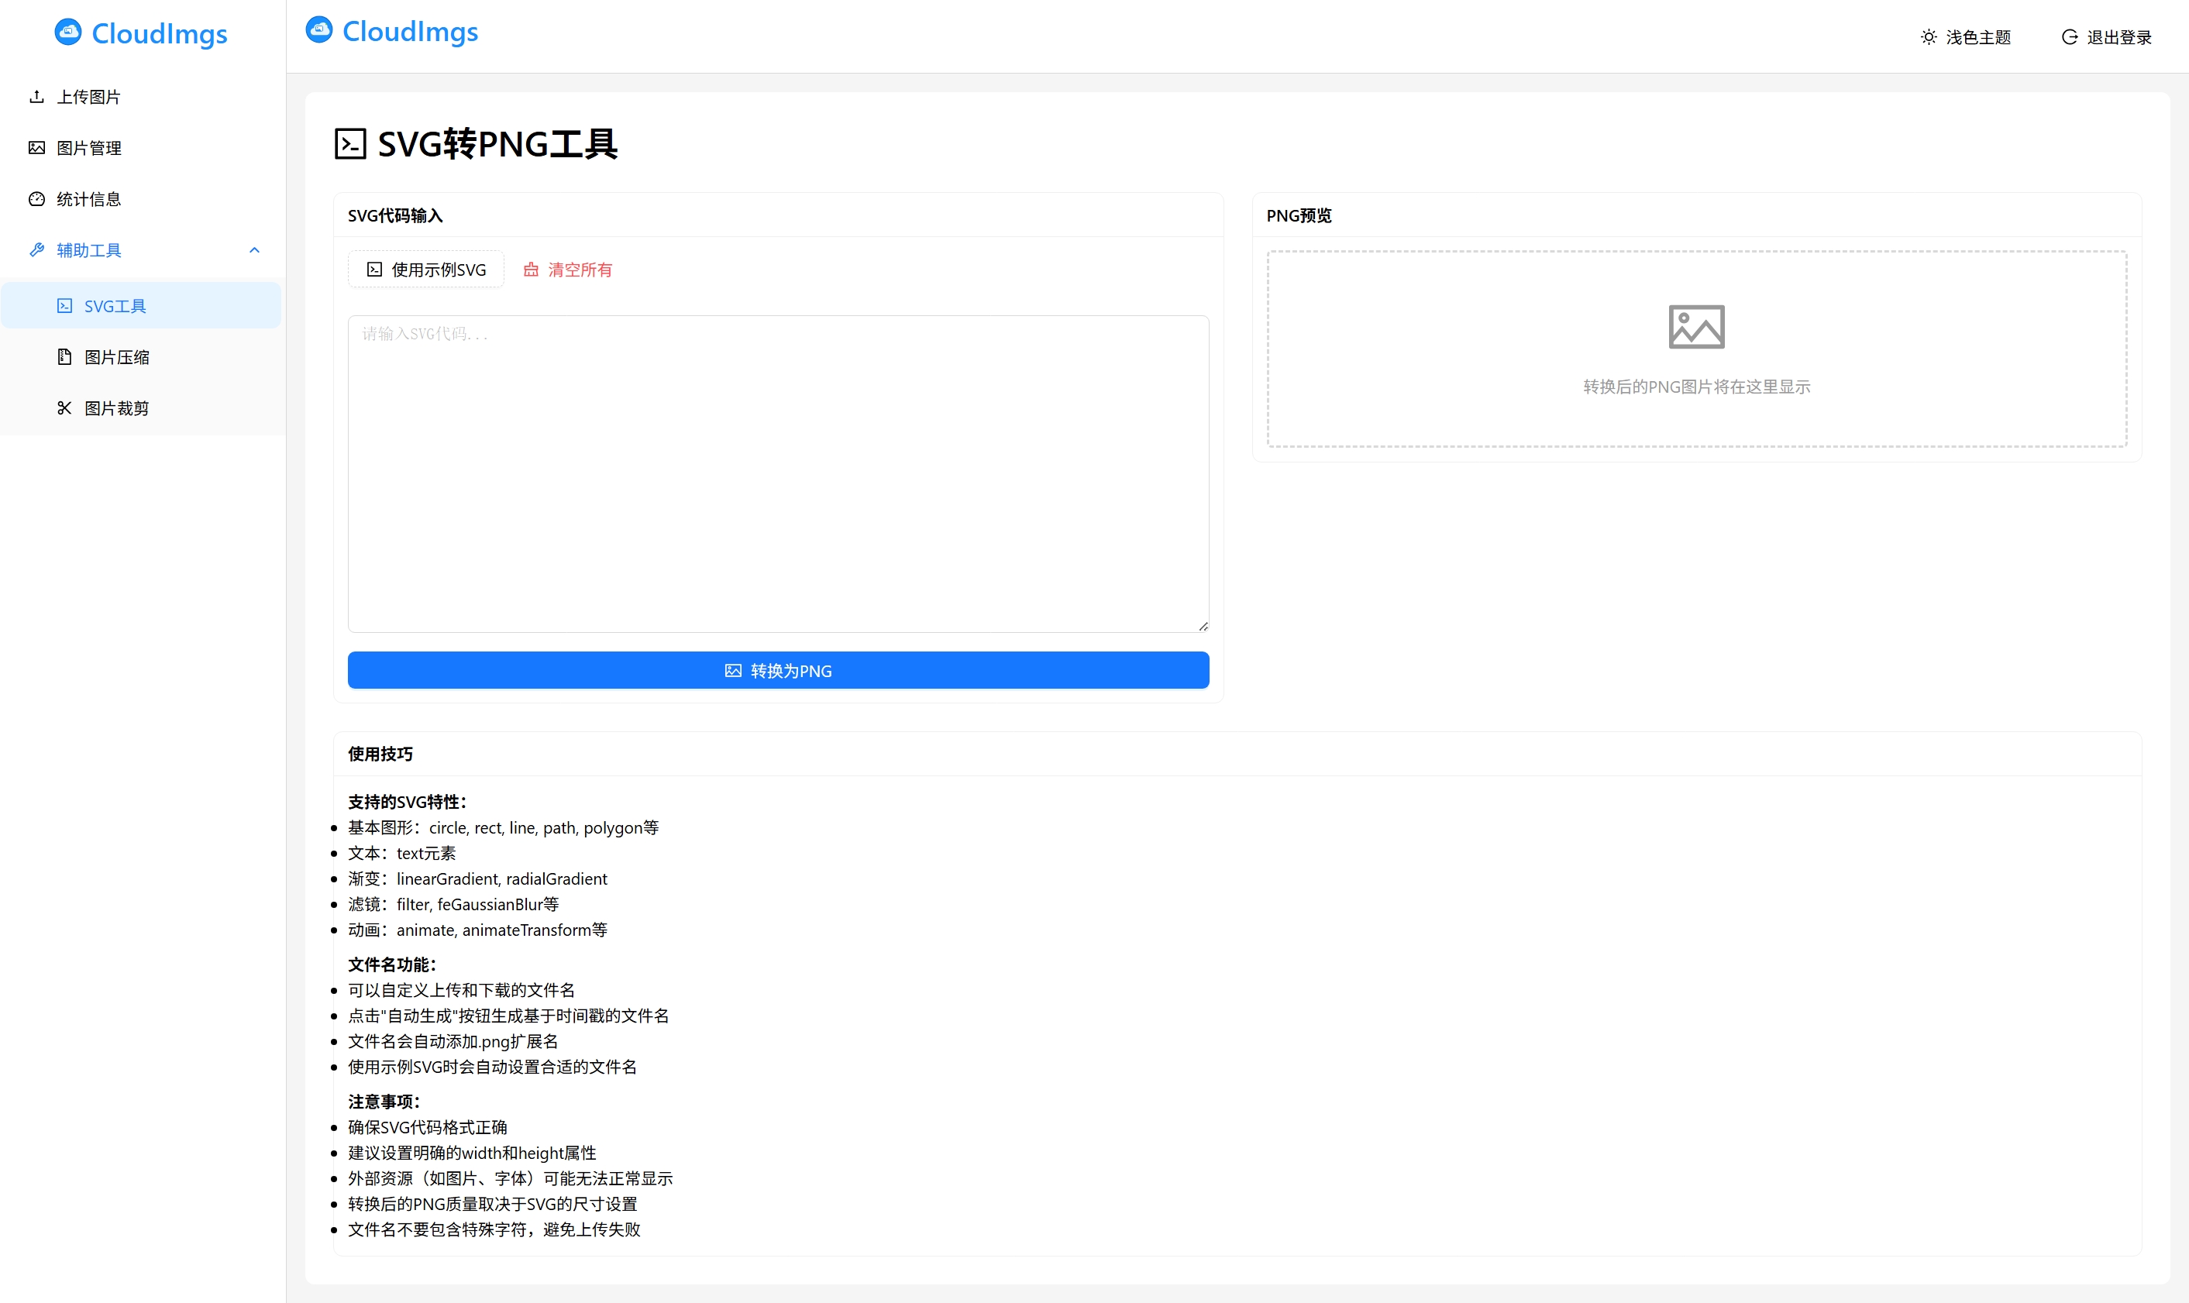Click the dashed PNG preview placeholder area
This screenshot has width=2189, height=1303.
pyautogui.click(x=1696, y=349)
